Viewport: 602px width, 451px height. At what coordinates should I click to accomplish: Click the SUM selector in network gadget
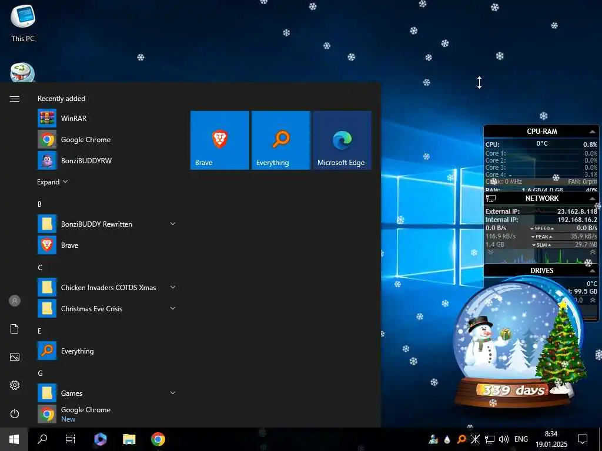point(541,245)
